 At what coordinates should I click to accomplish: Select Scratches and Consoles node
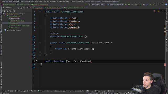(13, 30)
